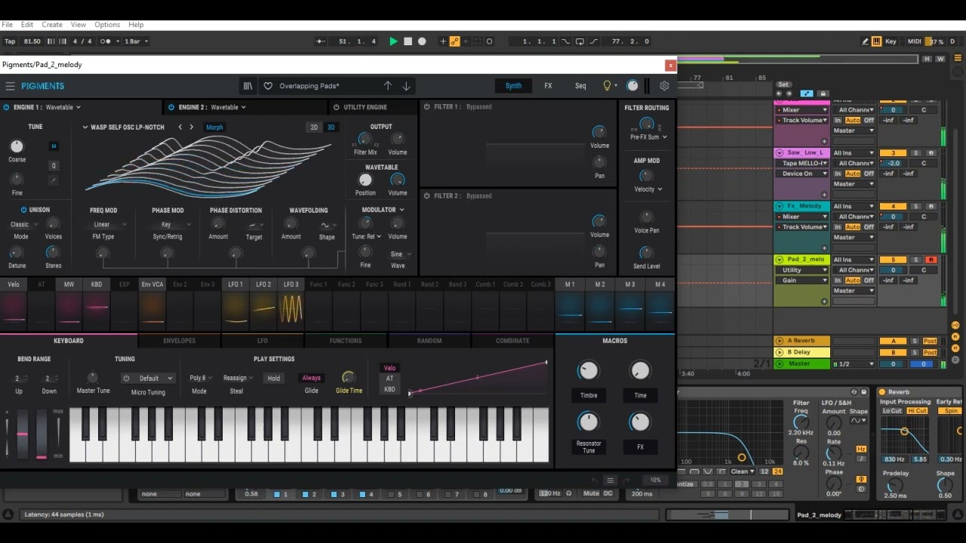Start playback with the green play button
The image size is (966, 543).
393,41
